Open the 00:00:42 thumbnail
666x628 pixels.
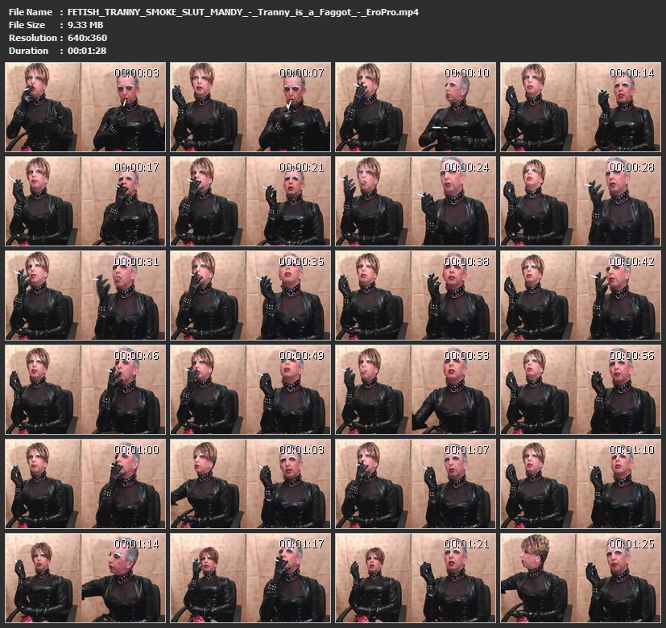tap(580, 295)
